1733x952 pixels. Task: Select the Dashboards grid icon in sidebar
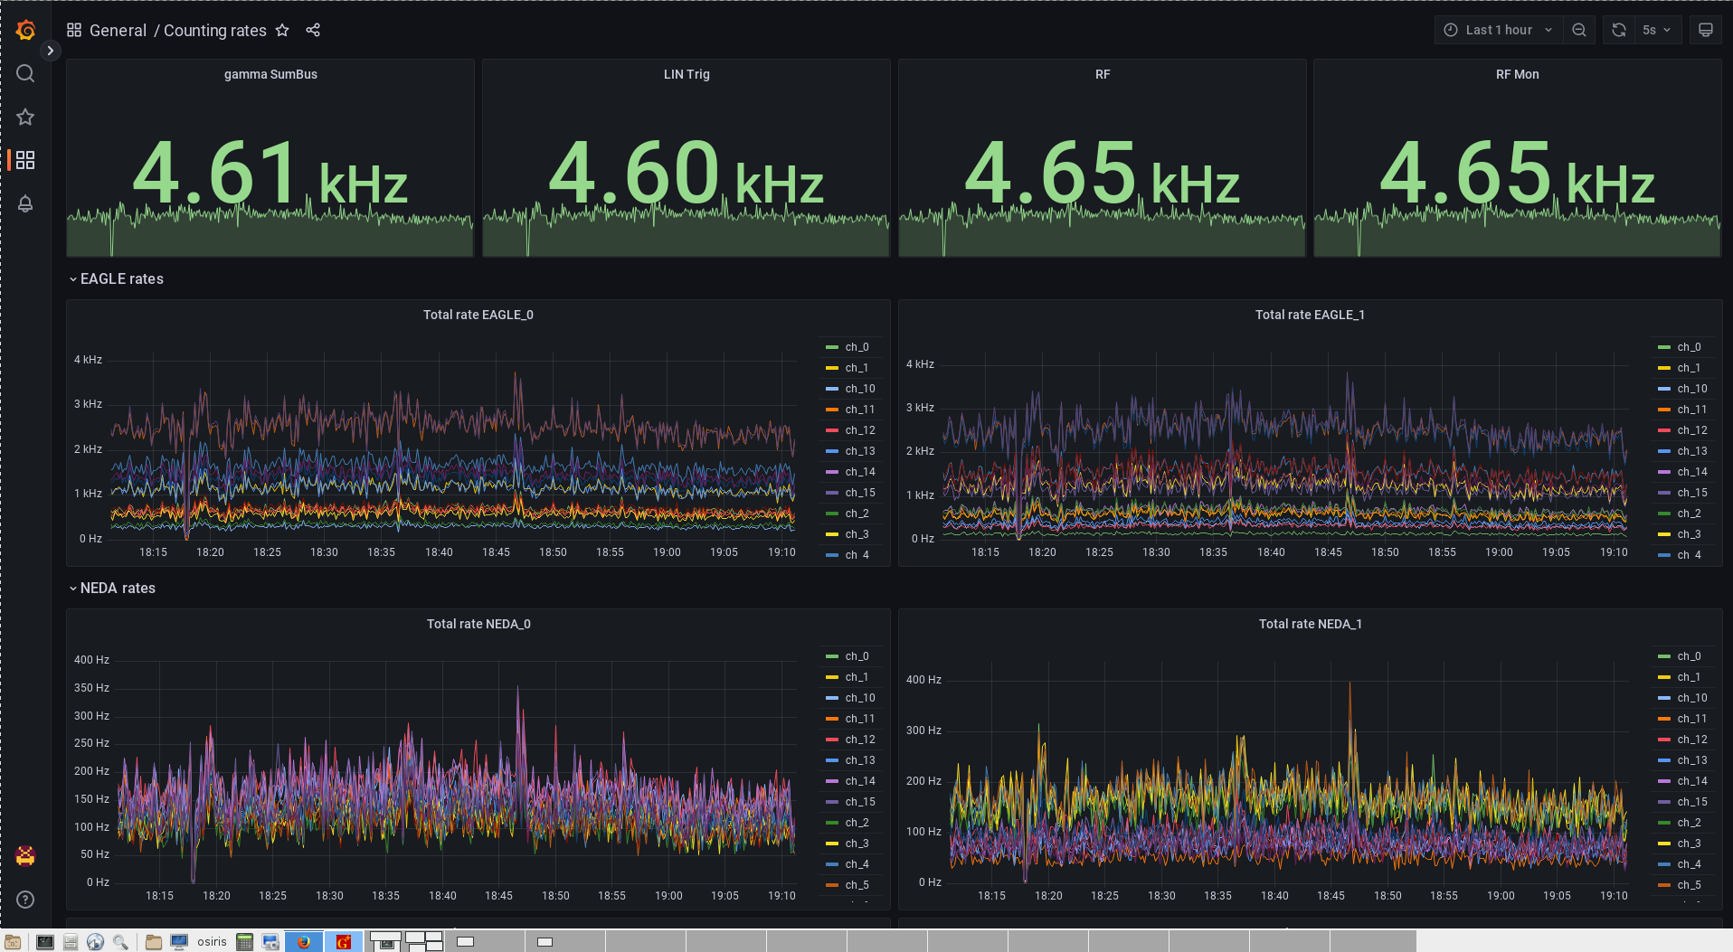tap(25, 160)
